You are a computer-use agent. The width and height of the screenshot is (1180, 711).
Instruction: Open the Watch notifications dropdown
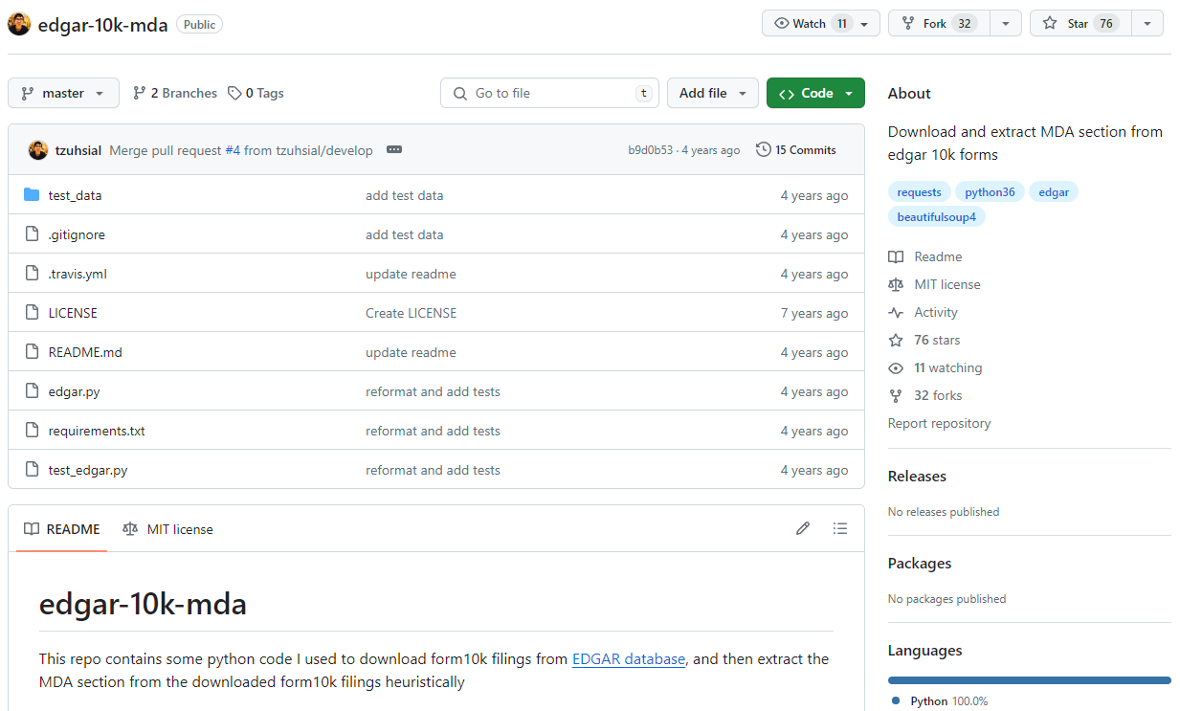coord(821,24)
